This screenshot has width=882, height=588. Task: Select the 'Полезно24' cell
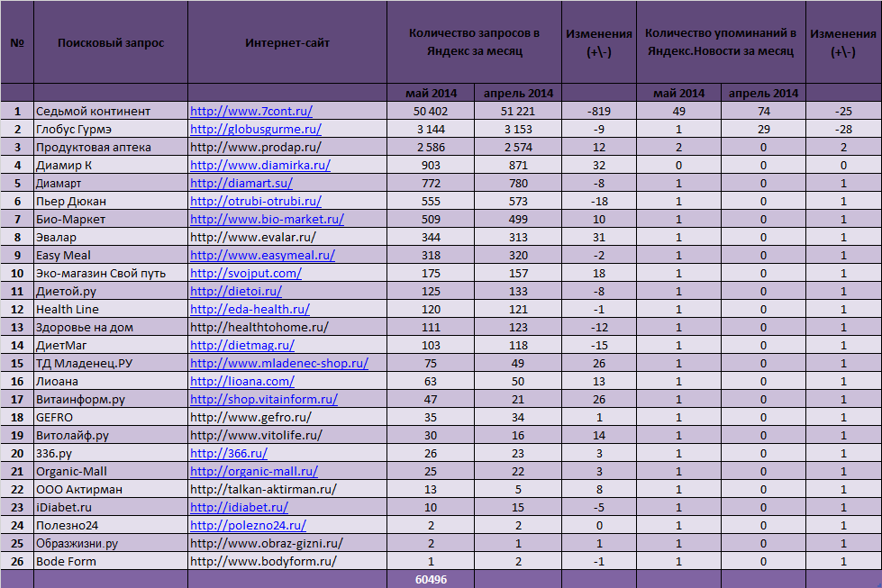coord(111,525)
